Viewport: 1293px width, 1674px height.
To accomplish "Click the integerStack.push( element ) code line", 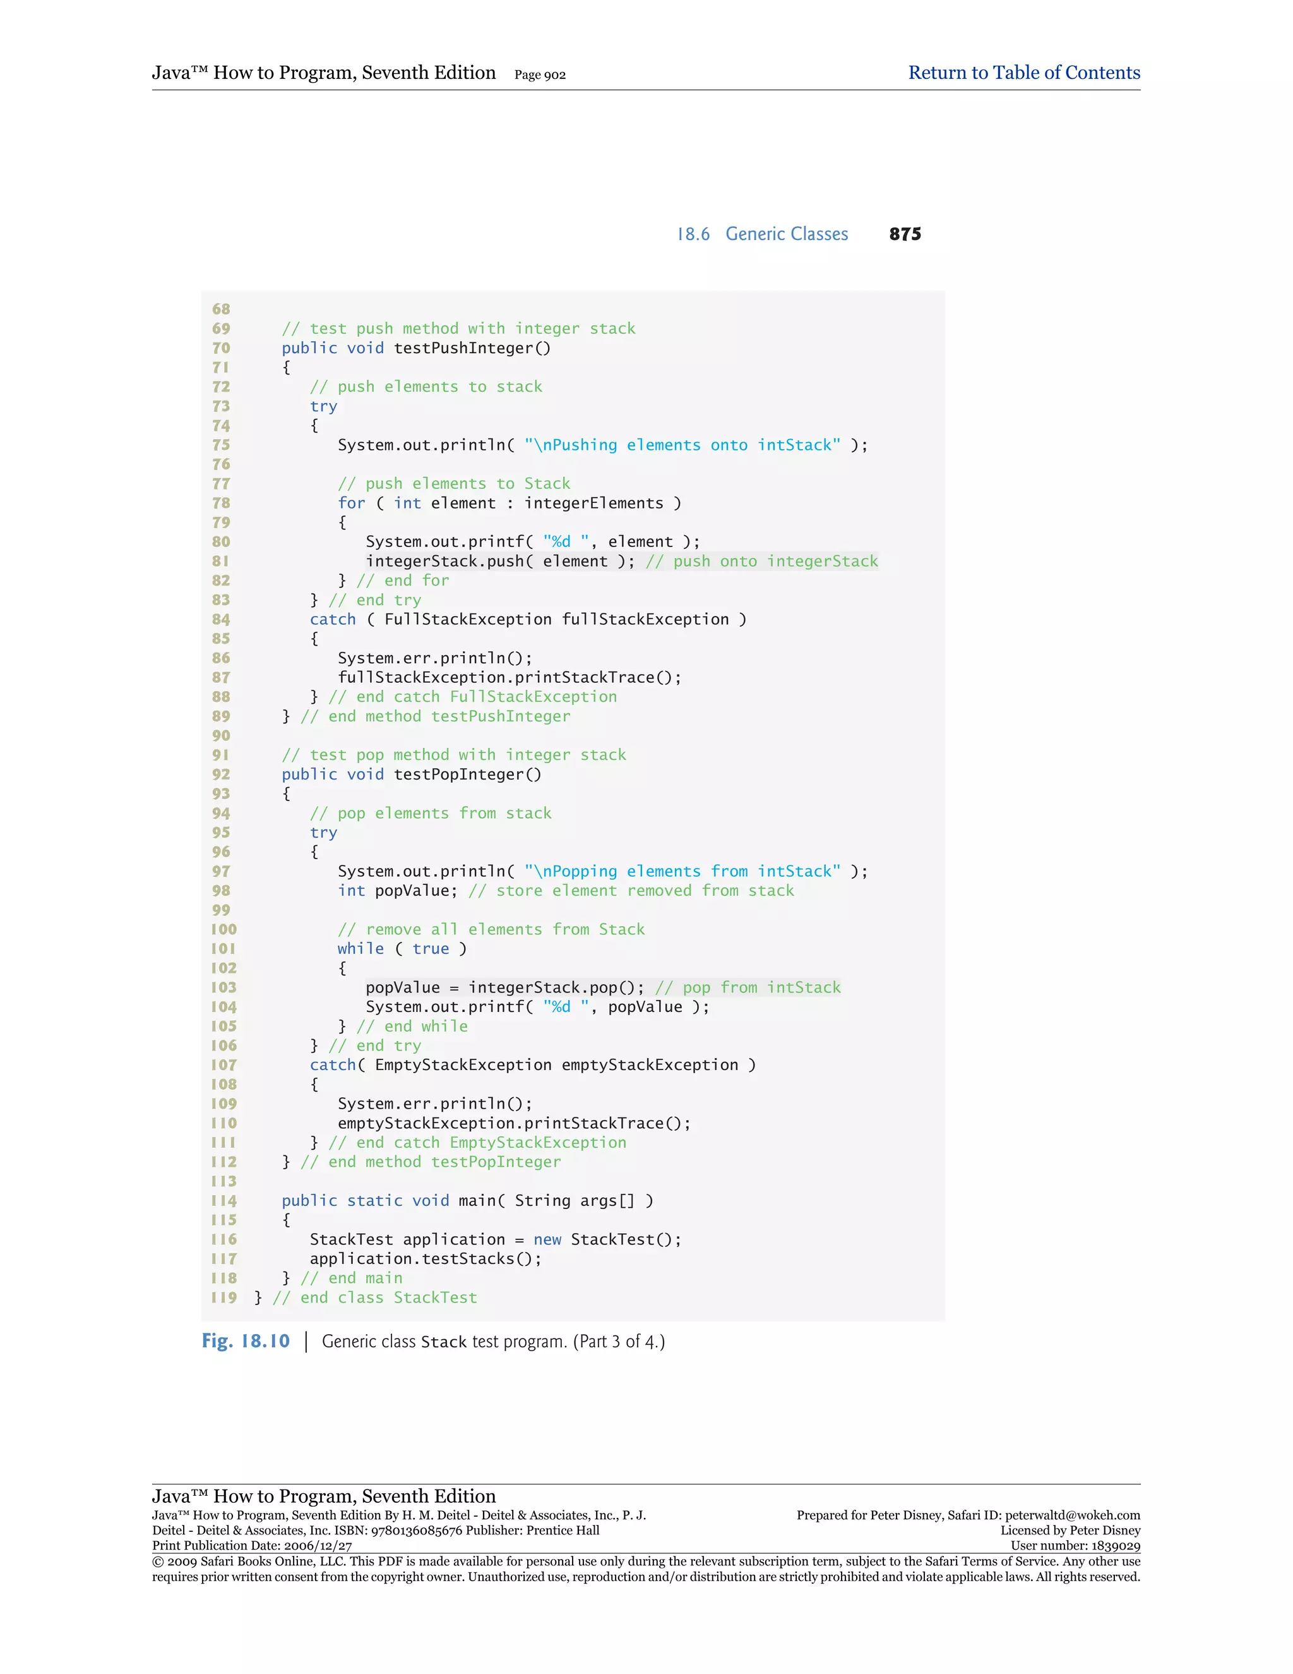I will coord(500,561).
